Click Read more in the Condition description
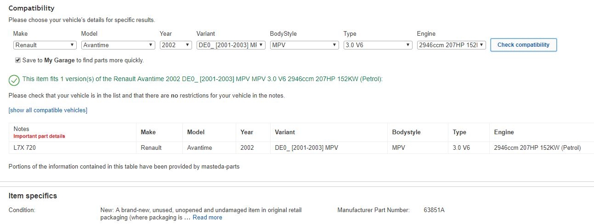594x224 pixels. [207, 218]
